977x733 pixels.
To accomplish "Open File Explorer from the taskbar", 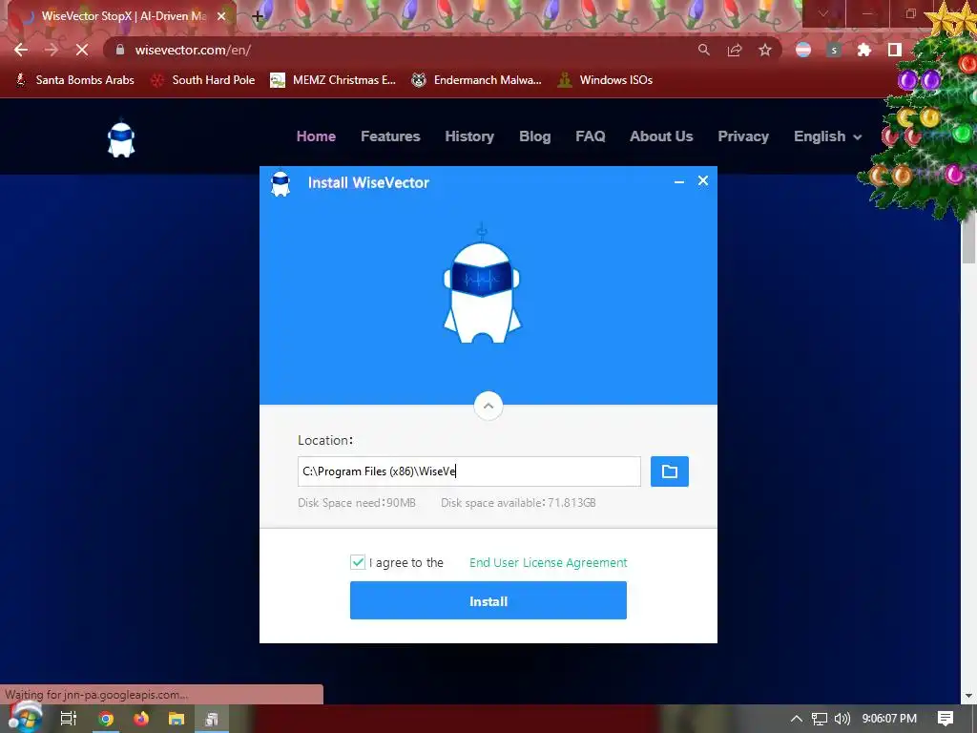I will pos(177,719).
